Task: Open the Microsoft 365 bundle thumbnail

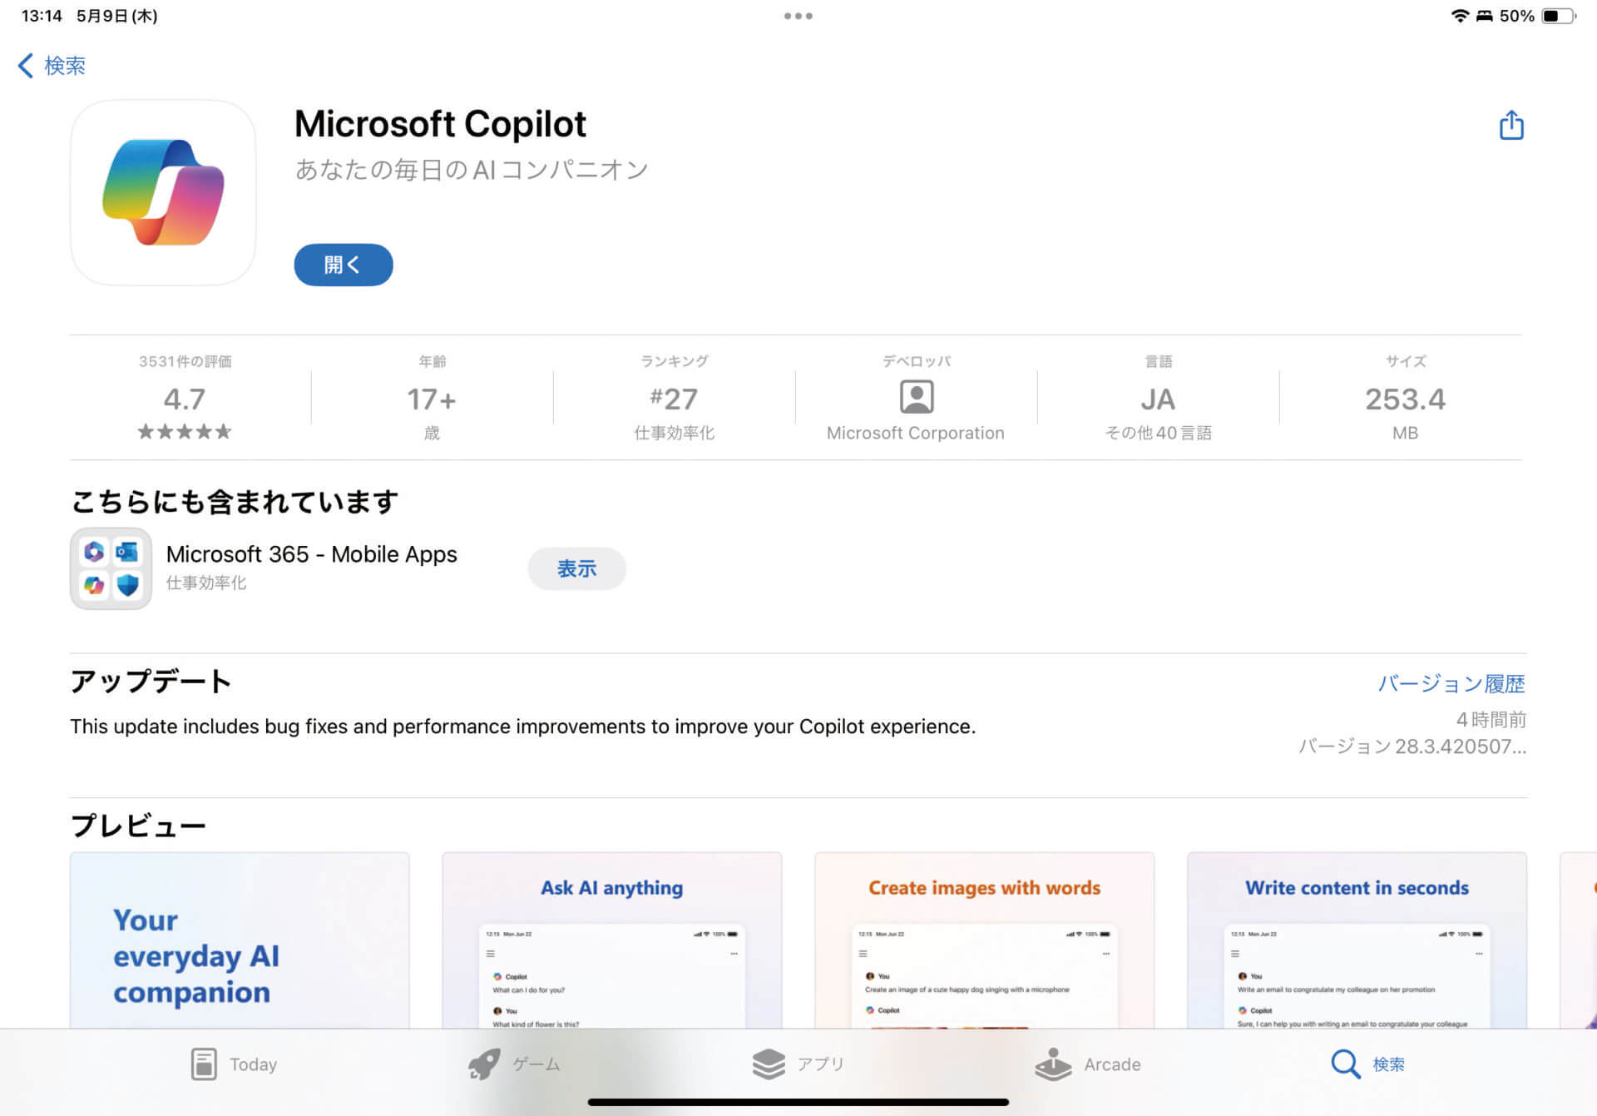Action: [111, 568]
